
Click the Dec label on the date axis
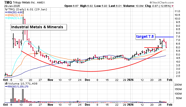pyautogui.click(x=88, y=79)
